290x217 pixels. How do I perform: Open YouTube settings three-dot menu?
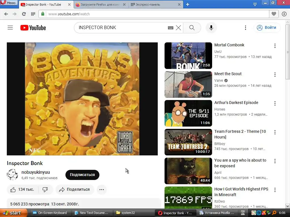click(x=246, y=28)
